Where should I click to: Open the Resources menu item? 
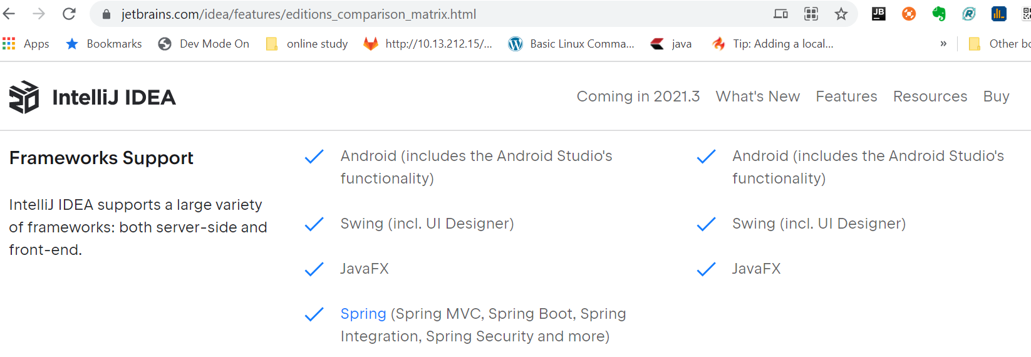[x=930, y=96]
